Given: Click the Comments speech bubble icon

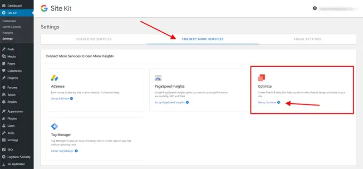Looking at the screenshot, I should pyautogui.click(x=4, y=71).
